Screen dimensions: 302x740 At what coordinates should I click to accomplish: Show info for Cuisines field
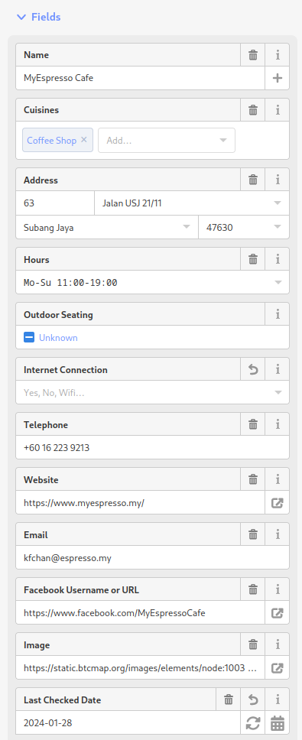(278, 110)
